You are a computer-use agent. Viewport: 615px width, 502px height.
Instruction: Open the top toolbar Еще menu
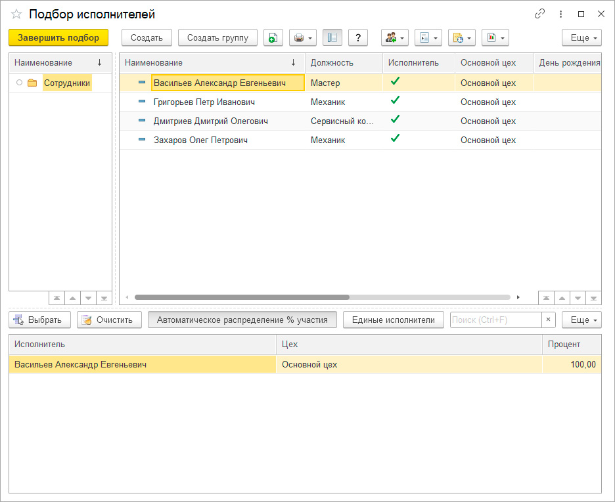point(581,37)
